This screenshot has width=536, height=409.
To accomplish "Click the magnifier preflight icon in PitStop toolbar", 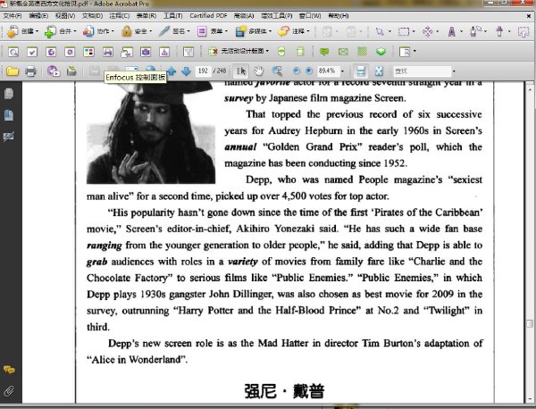I will (13, 52).
